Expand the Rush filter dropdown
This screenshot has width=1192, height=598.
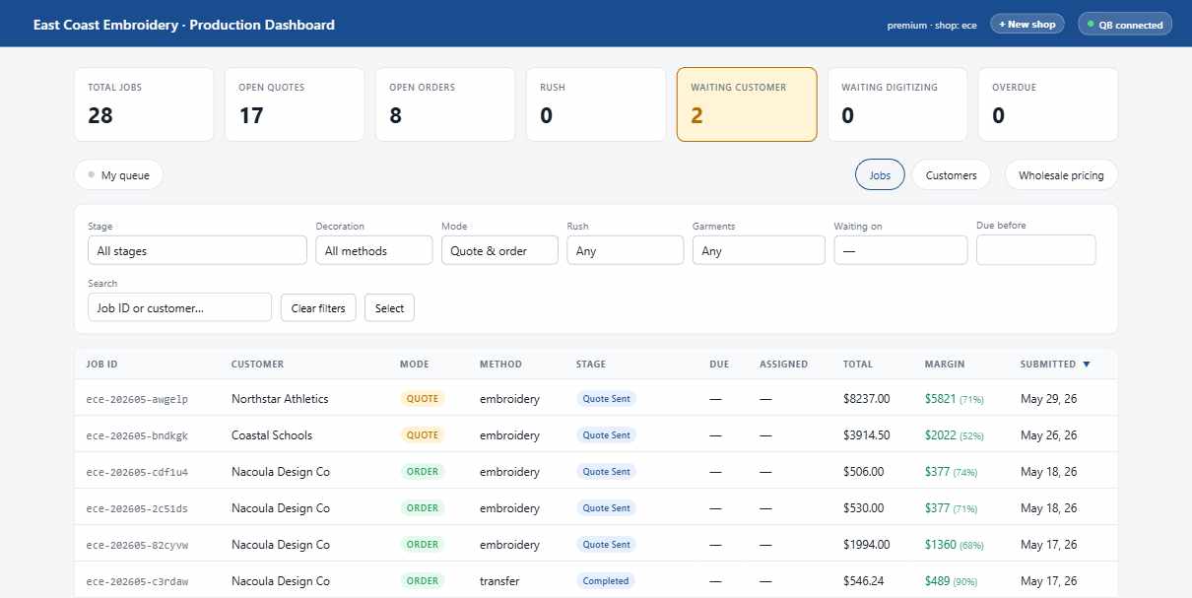pos(625,250)
